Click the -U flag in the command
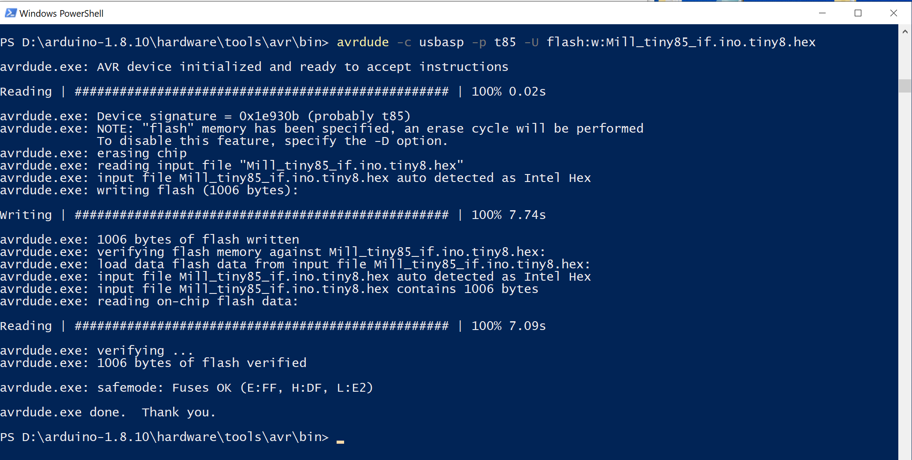Screen dimensions: 912x460 (x=531, y=42)
